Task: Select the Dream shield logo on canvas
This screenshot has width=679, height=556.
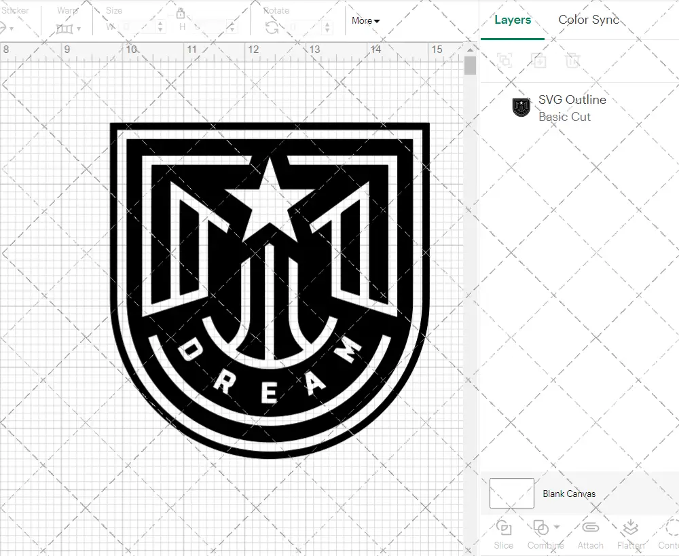Action: click(270, 290)
